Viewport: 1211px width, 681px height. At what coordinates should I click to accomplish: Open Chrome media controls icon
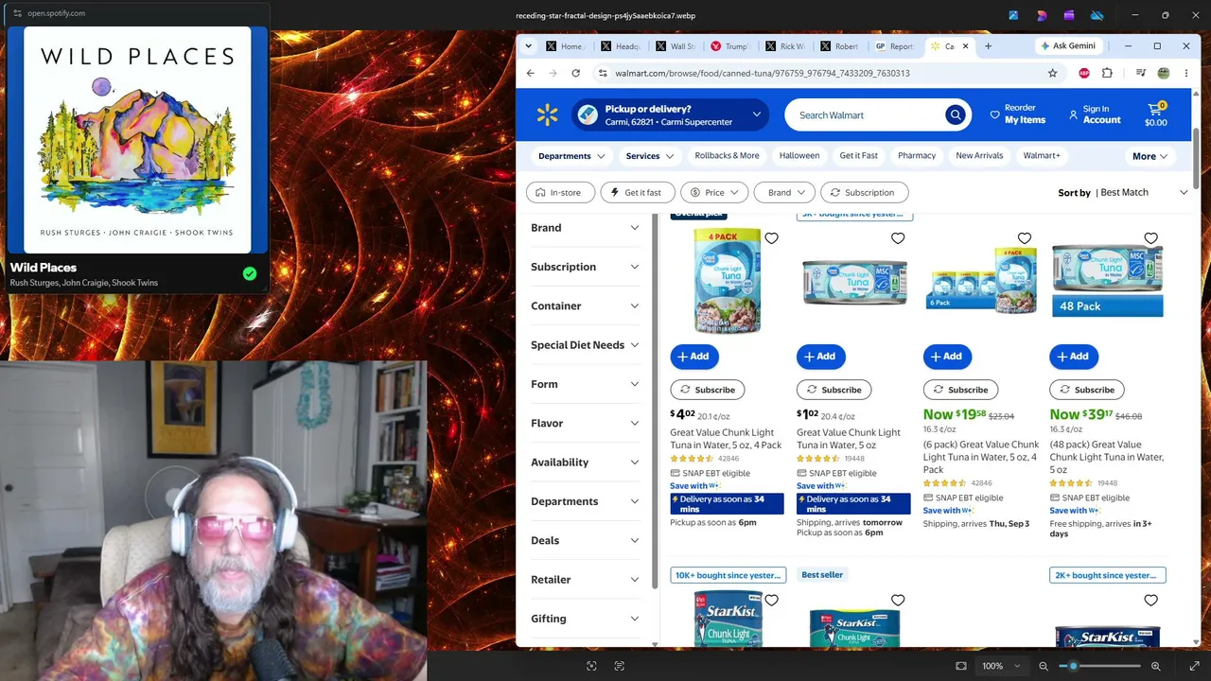(1141, 73)
